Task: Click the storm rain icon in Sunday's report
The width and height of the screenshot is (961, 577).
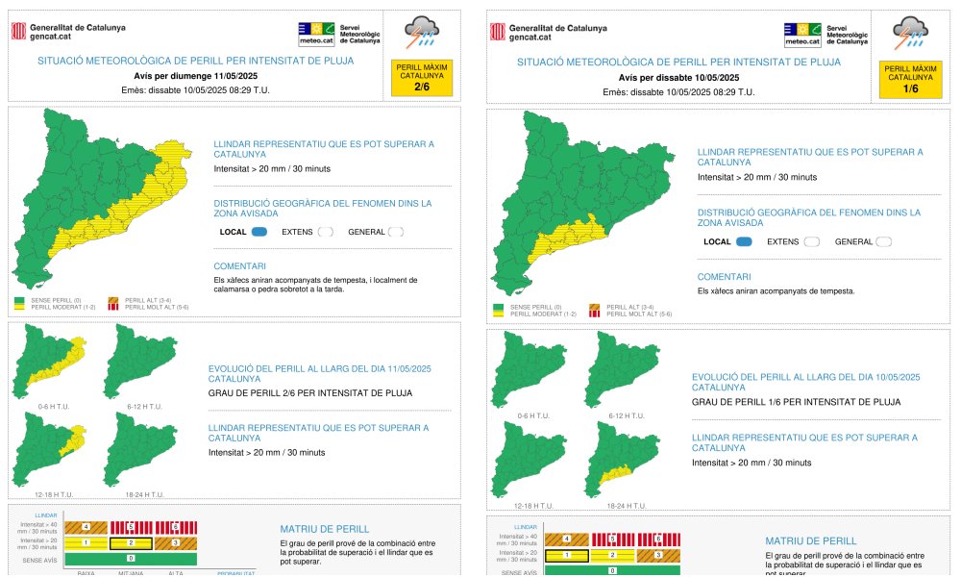Action: coord(420,33)
